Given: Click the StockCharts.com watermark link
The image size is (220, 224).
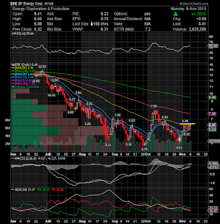Looking at the screenshot, I should pyautogui.click(x=194, y=3).
